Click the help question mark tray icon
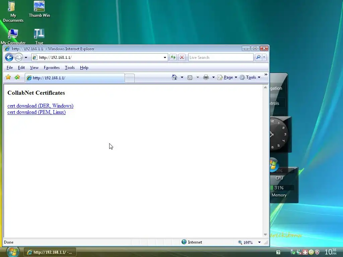 pos(278,252)
